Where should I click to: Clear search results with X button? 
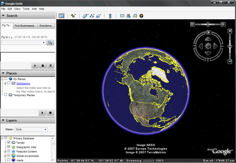[x=51, y=66]
